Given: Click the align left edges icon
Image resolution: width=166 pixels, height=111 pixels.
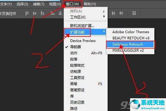Looking at the screenshot, I should tap(52, 13).
